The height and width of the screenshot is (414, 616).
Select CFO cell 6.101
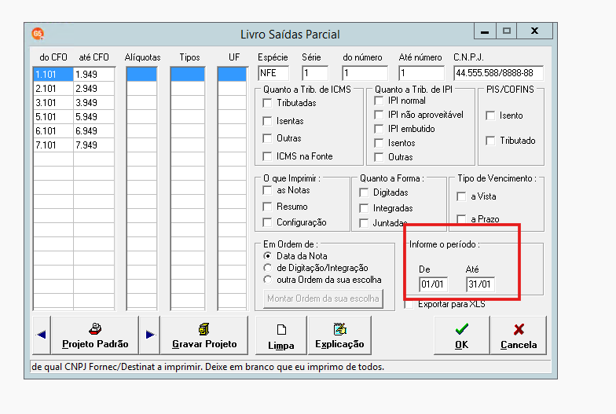(x=53, y=130)
